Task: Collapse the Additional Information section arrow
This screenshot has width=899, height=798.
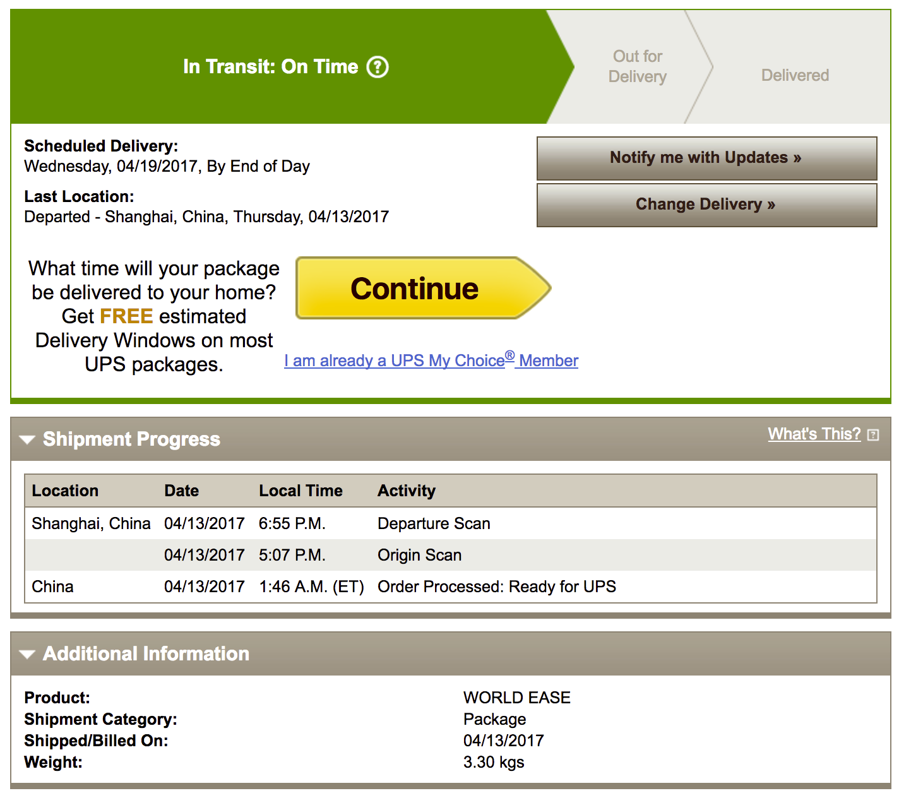Action: [x=27, y=654]
